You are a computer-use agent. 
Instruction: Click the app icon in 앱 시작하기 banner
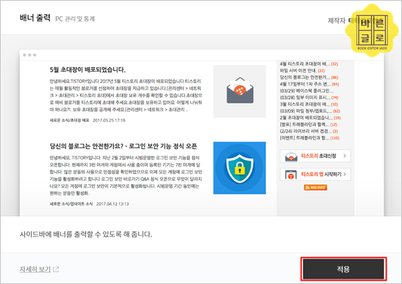(291, 175)
